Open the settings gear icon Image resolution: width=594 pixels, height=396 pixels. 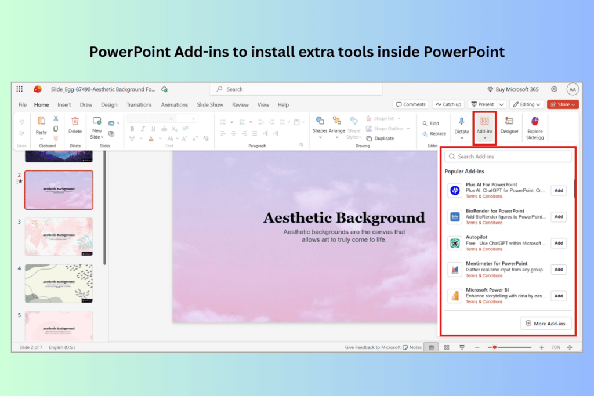(x=554, y=89)
